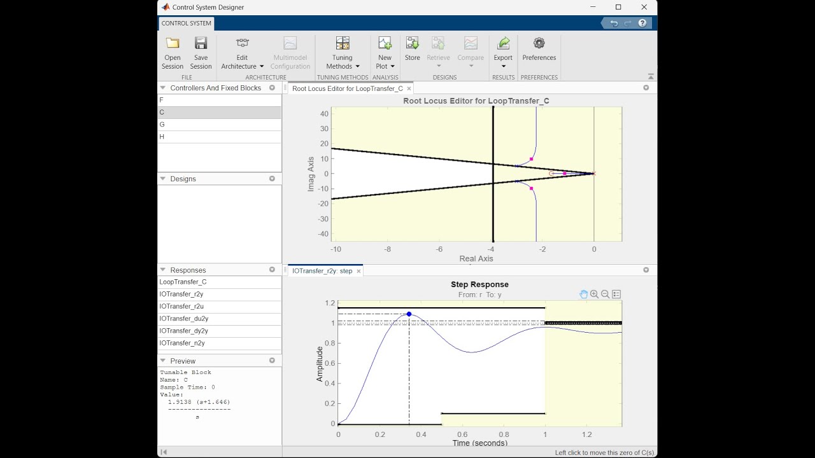Select IOTransfer_dy2y response
This screenshot has height=458, width=815.
(219, 331)
